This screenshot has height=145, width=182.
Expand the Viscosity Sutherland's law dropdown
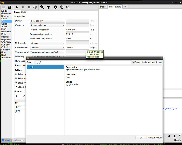[47, 26]
